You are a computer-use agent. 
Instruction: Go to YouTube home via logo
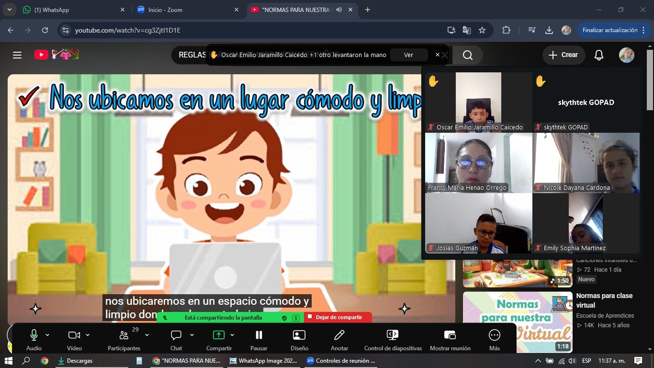click(x=56, y=55)
